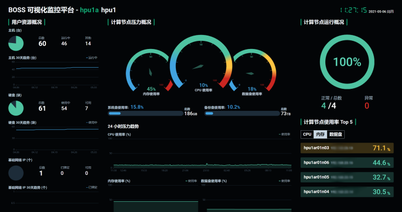This screenshot has height=212, width=402.
Task: Open the 数据盘 tab in Top 5
Action: point(336,135)
